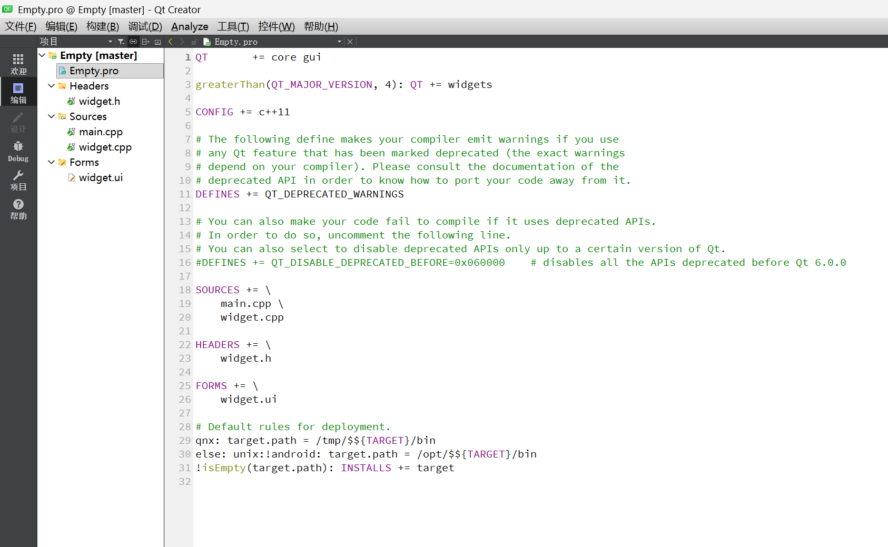Select widget.ui in Forms

pyautogui.click(x=101, y=177)
